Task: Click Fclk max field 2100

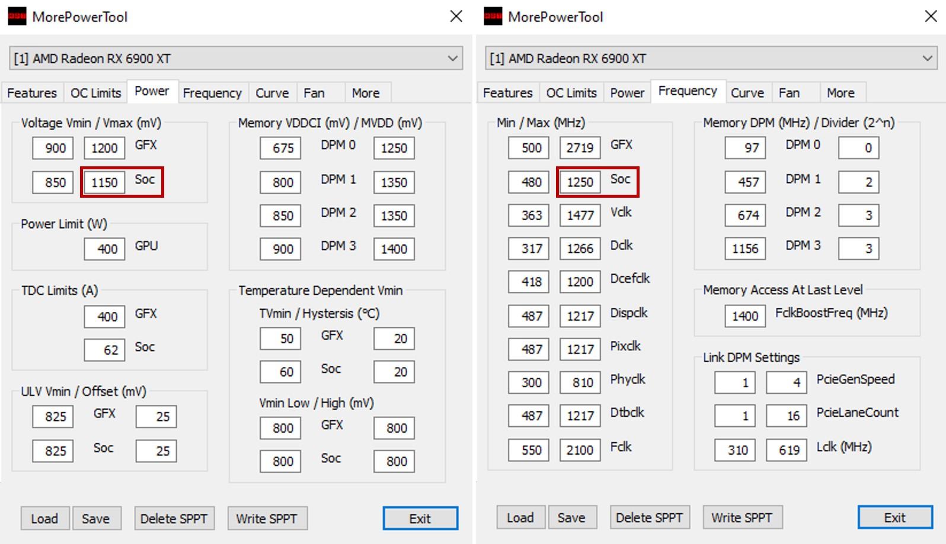Action: pos(580,450)
